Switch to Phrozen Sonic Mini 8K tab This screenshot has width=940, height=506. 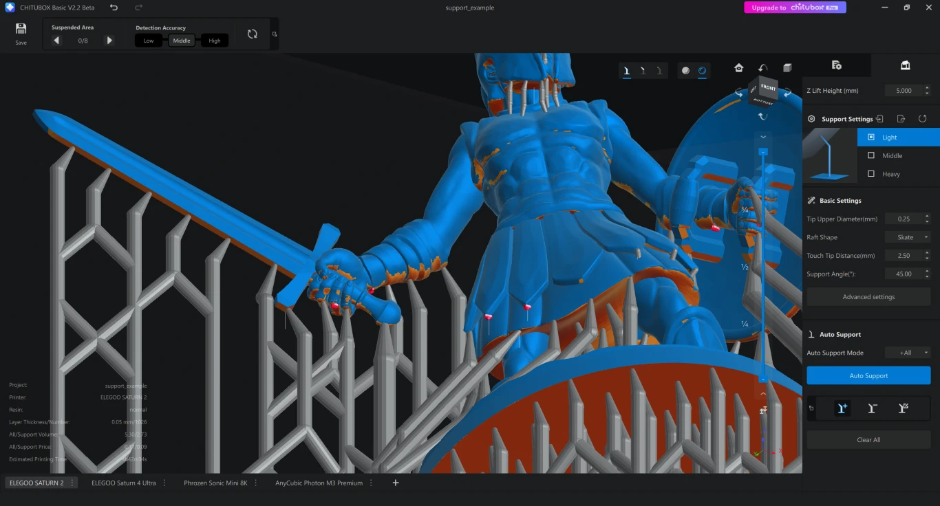tap(215, 483)
